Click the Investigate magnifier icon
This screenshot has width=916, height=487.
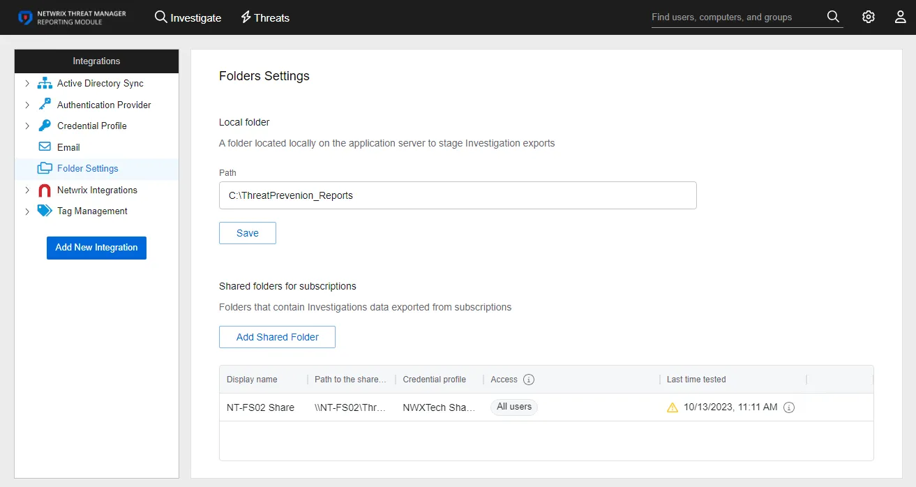[x=161, y=17]
